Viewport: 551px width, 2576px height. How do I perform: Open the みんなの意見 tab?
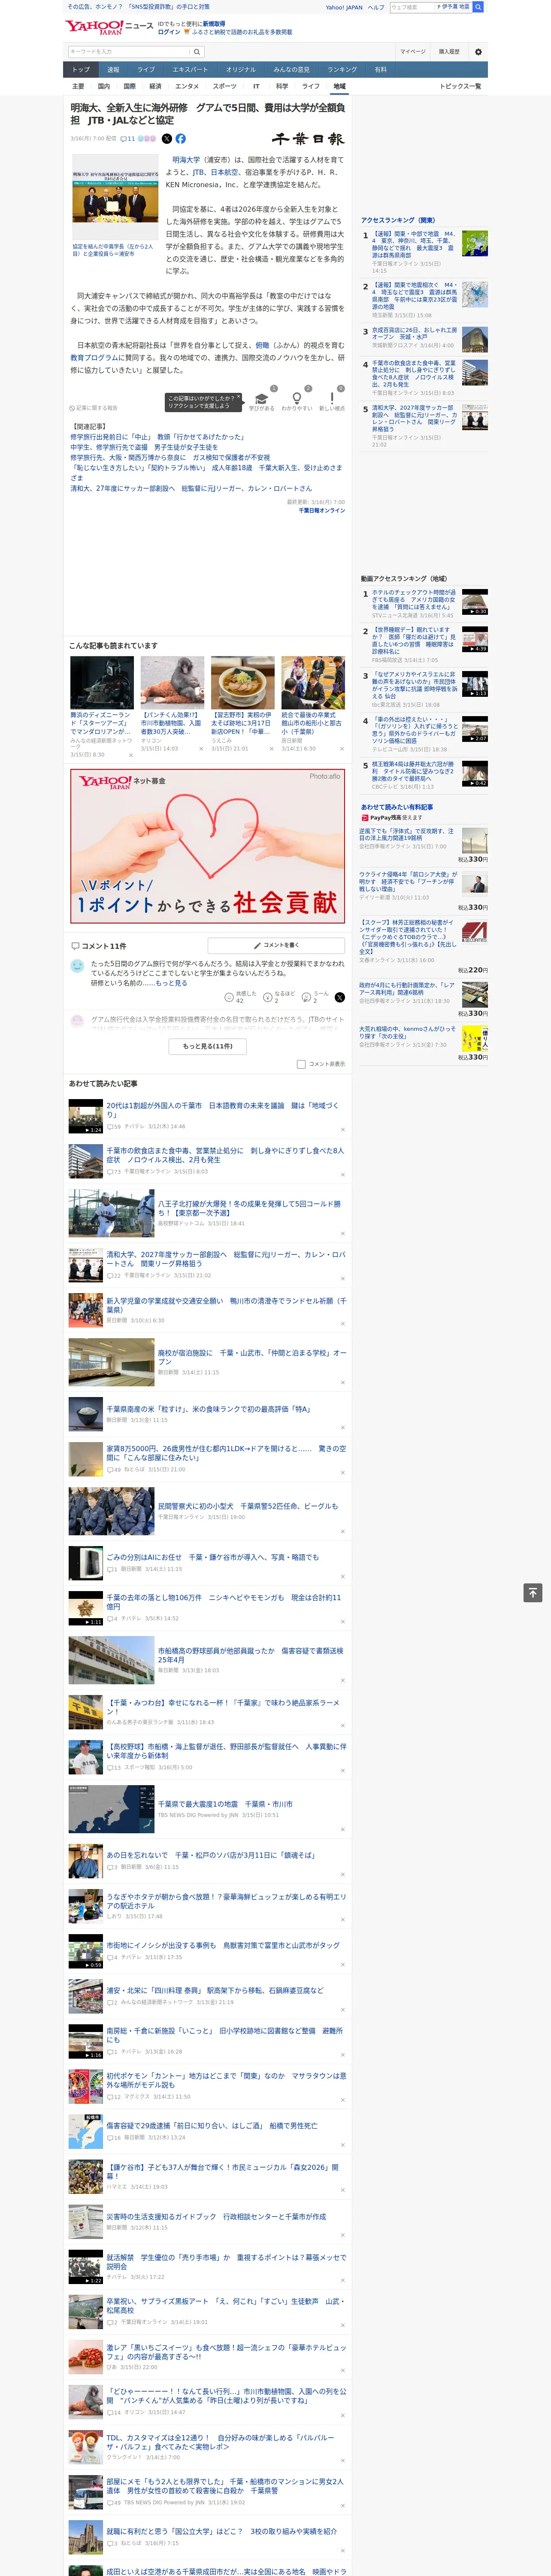pos(291,70)
